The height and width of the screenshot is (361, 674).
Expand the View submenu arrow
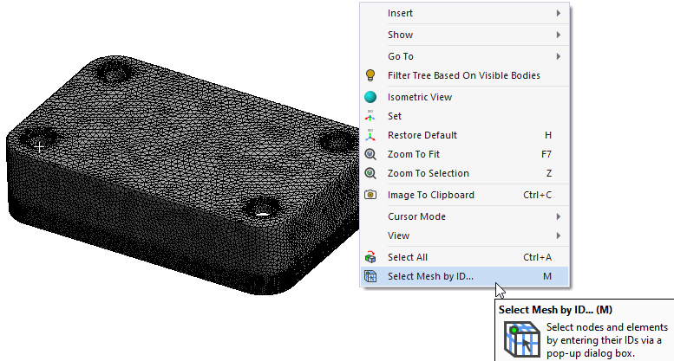pos(559,235)
